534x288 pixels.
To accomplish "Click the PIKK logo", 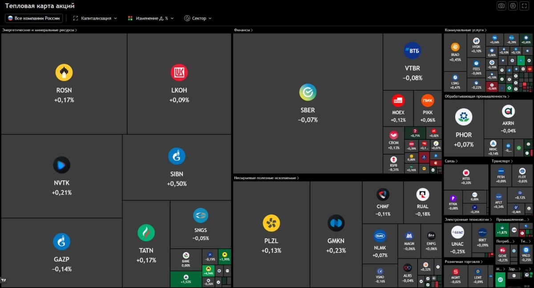I will pyautogui.click(x=428, y=101).
